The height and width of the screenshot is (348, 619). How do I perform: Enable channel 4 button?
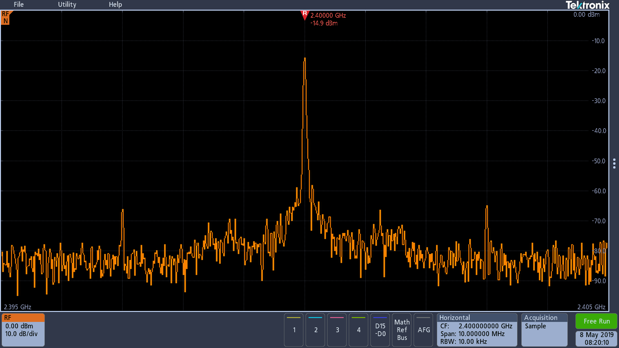pos(359,330)
